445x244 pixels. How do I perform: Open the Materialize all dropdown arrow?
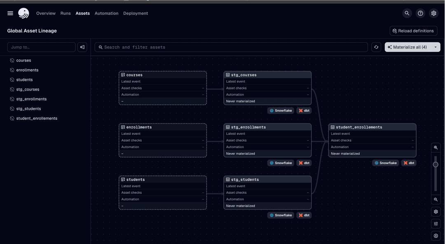pos(436,47)
